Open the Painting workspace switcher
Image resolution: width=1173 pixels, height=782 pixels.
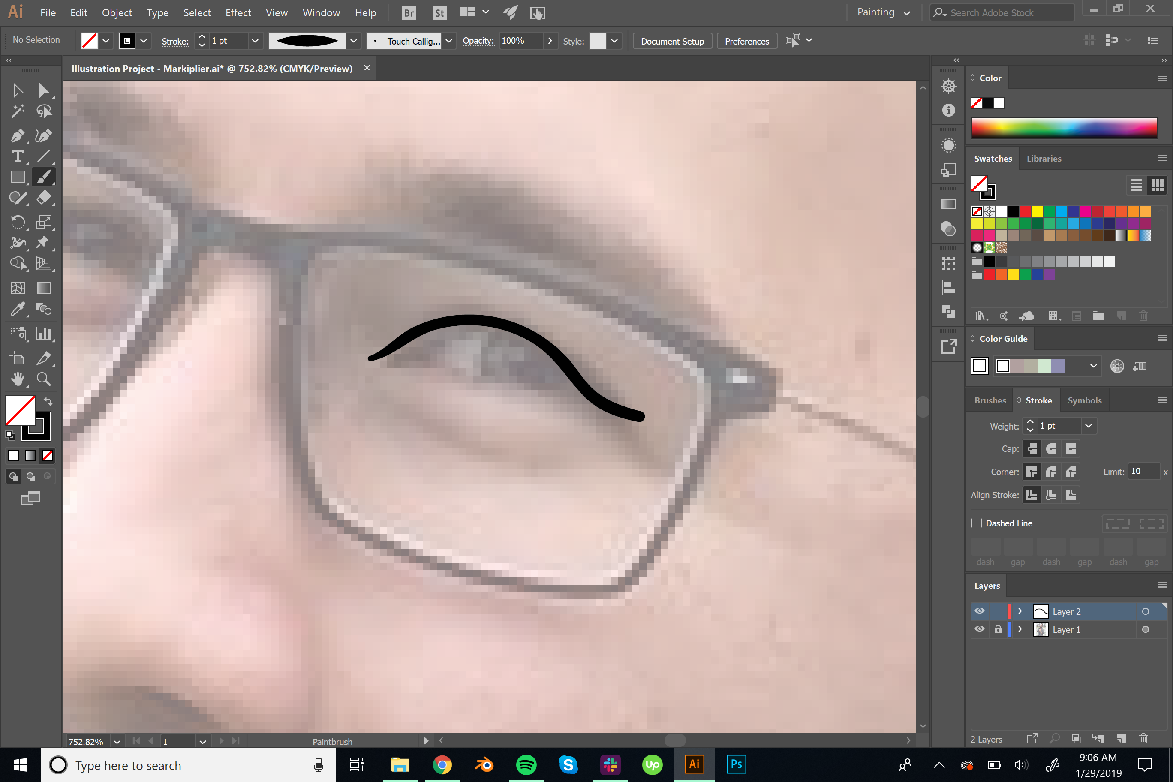coord(883,12)
